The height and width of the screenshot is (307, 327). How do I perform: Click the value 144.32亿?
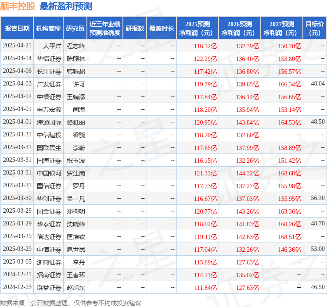coord(248,173)
